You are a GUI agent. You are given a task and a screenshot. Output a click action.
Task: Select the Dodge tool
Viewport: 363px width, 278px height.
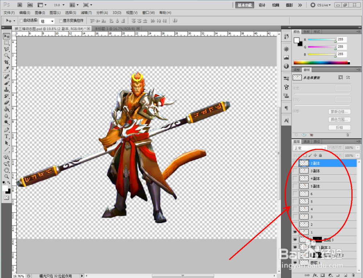pos(7,122)
